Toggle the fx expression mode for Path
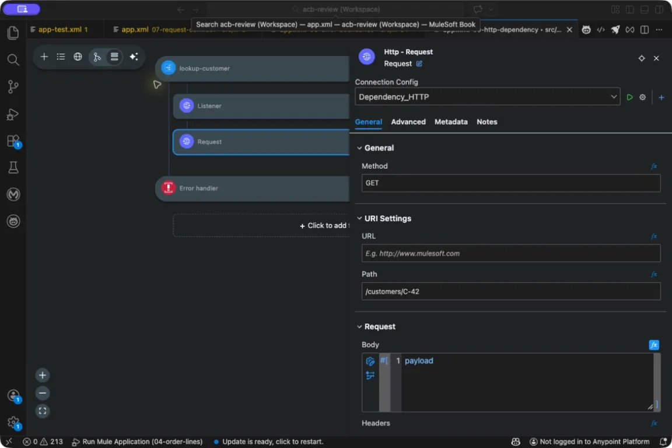This screenshot has width=672, height=448. coord(654,274)
